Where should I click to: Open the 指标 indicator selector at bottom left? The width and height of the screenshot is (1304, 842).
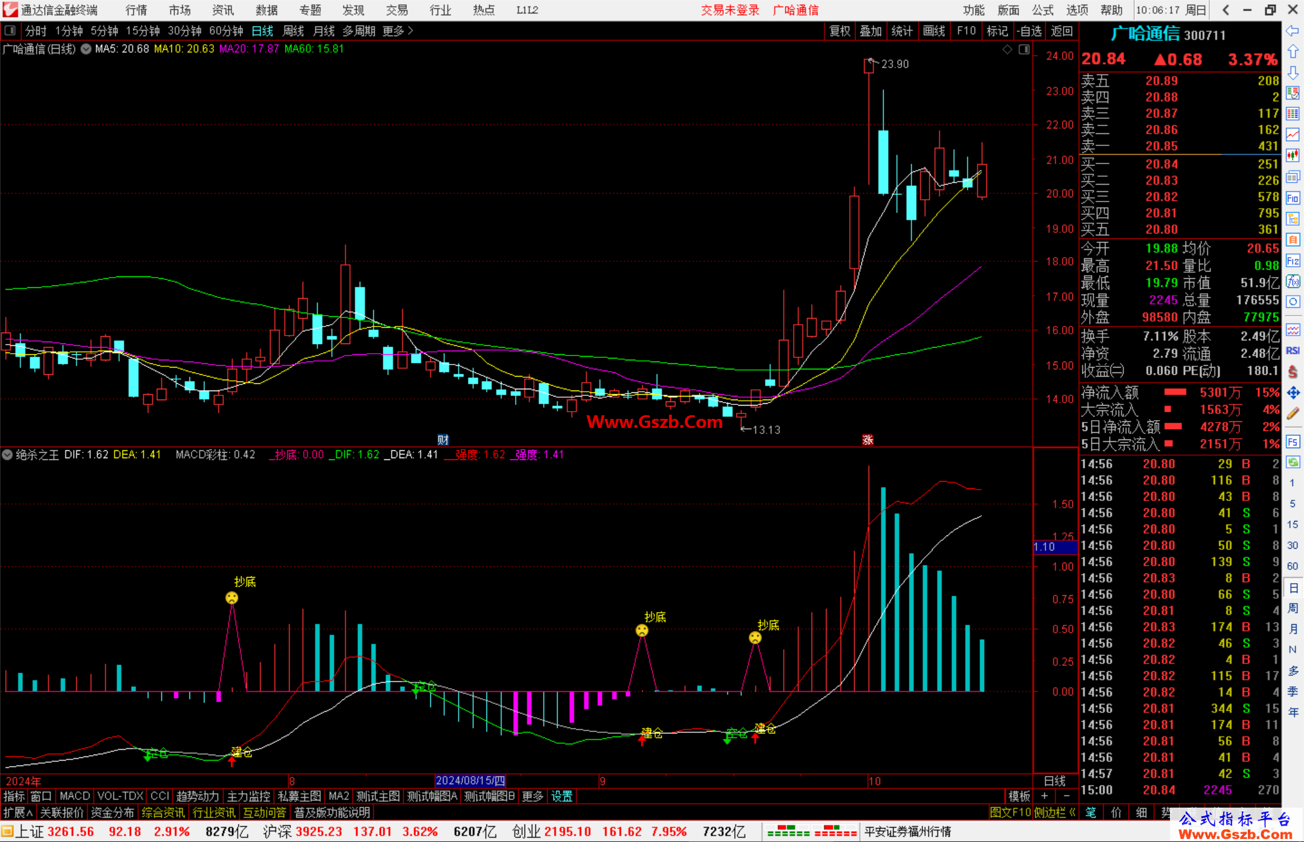14,796
